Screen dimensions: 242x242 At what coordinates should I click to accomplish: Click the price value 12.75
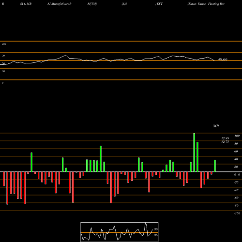[x=225, y=142]
